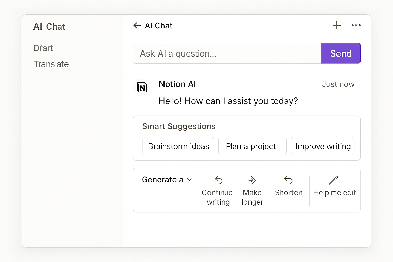Open Drart in the sidebar
Screen dimensions: 393x262
(43, 48)
